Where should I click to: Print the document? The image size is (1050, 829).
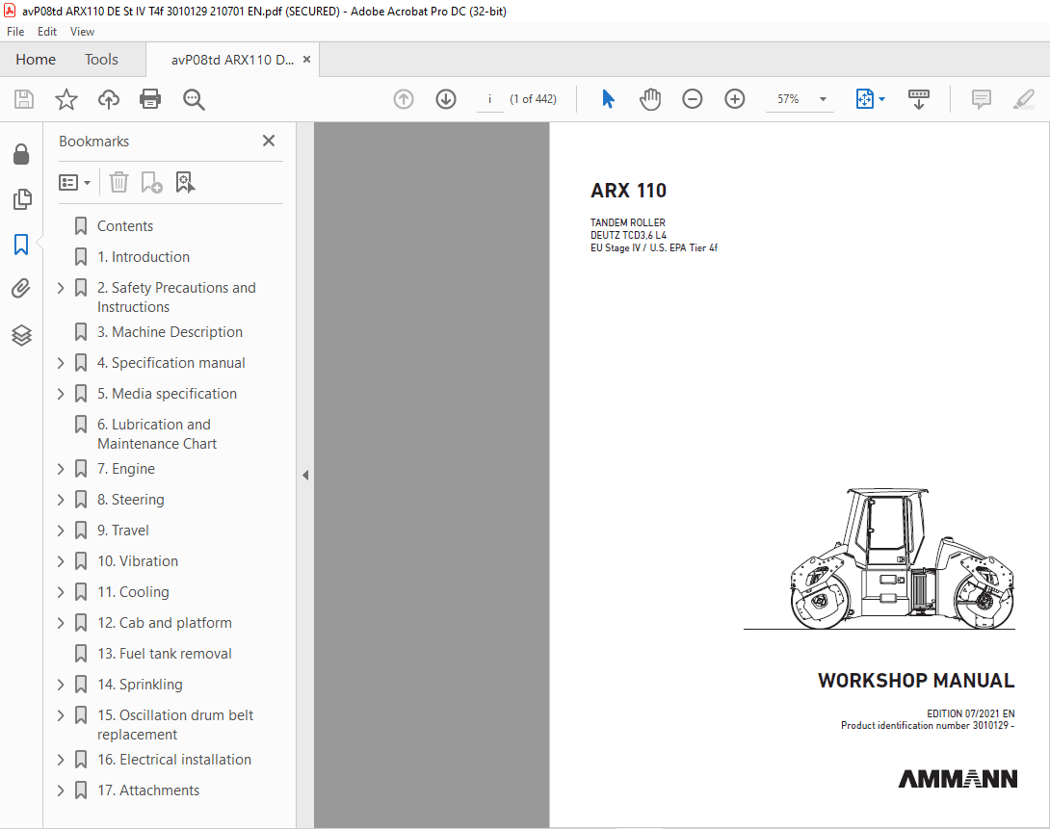coord(150,98)
